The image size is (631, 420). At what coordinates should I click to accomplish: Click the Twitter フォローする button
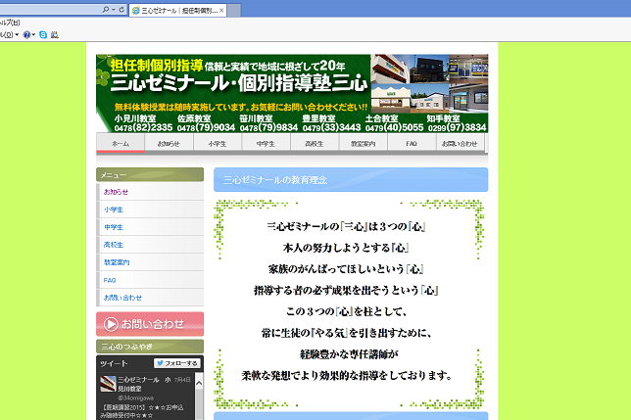click(177, 363)
